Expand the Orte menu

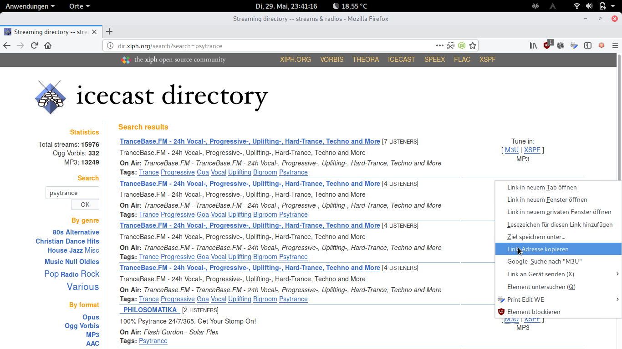point(80,6)
